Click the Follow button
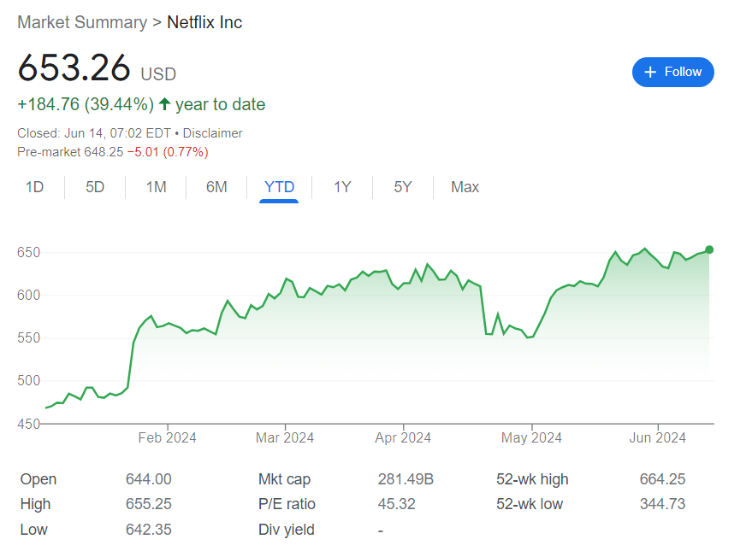Viewport: 752px width, 557px height. point(672,73)
